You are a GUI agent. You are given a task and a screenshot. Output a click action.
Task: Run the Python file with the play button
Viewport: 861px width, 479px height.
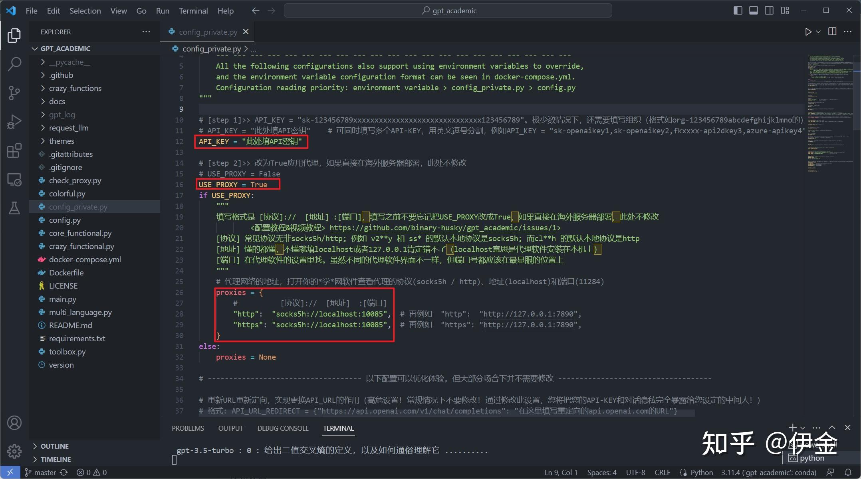pyautogui.click(x=807, y=32)
